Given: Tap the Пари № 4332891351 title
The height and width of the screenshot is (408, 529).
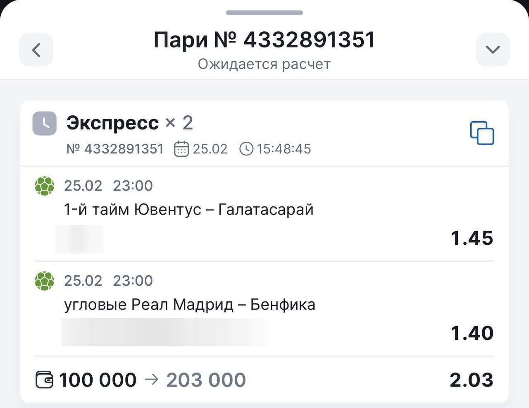Looking at the screenshot, I should click(x=264, y=40).
